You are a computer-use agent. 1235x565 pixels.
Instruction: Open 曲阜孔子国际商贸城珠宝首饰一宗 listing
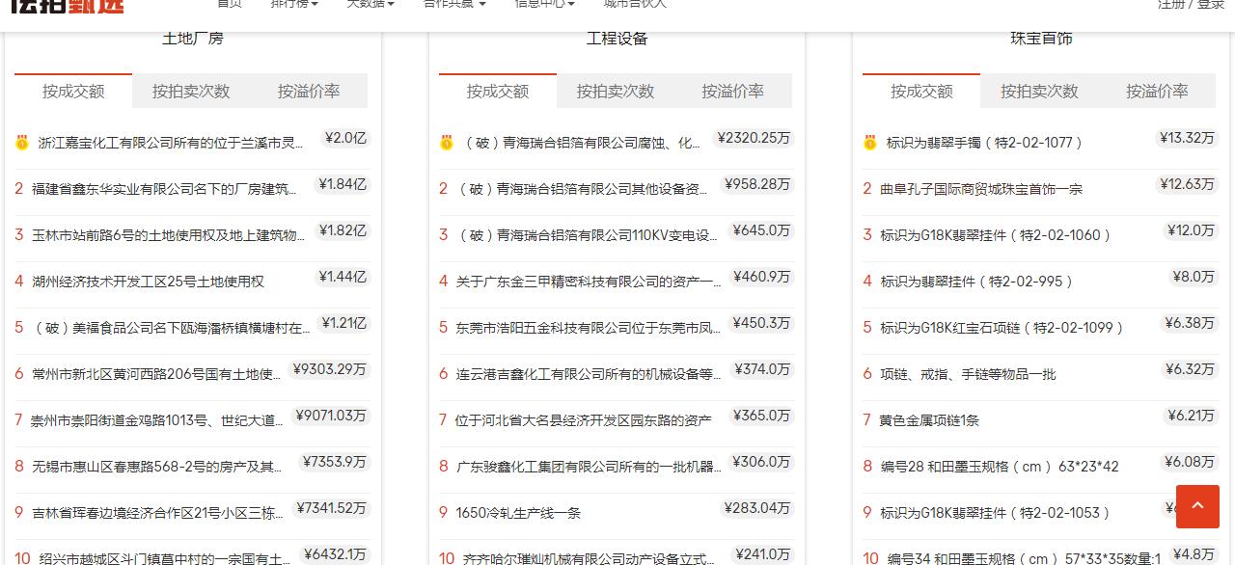coord(981,189)
